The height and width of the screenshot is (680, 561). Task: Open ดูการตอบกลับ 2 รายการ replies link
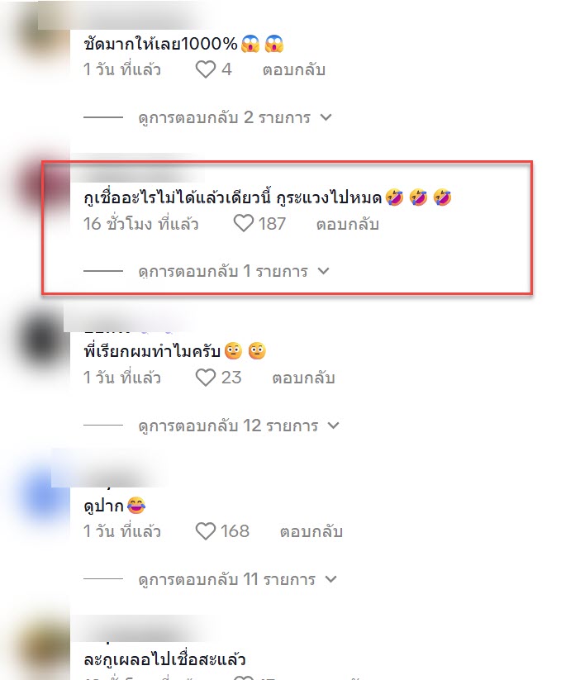coord(225,117)
